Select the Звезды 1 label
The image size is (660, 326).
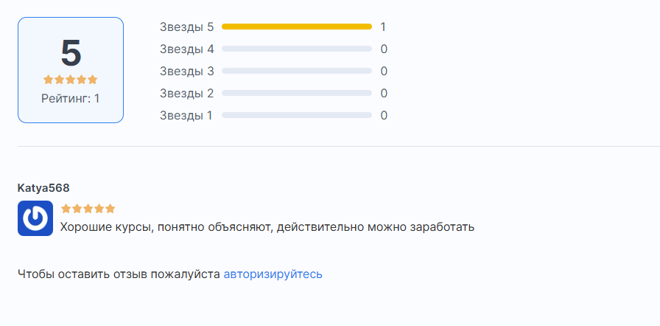click(x=186, y=115)
